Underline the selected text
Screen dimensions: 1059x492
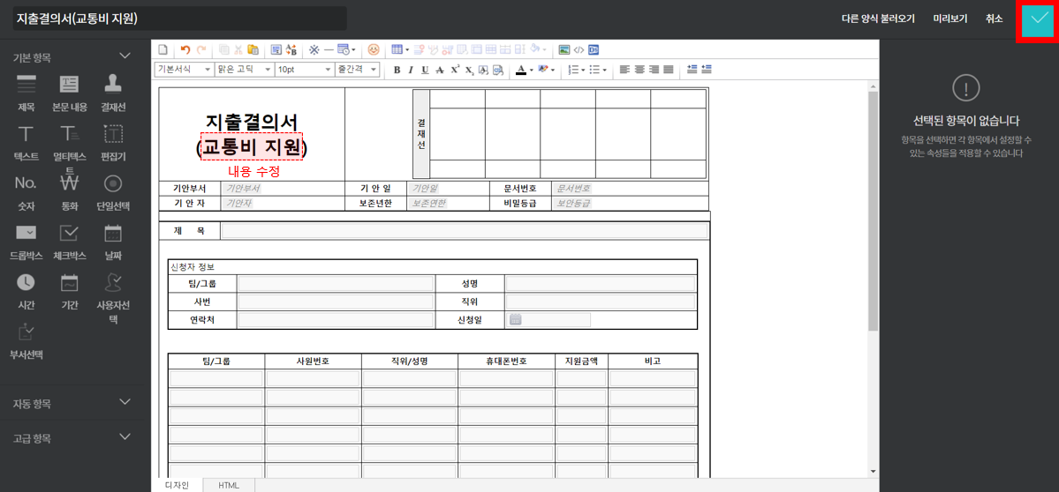(x=425, y=70)
